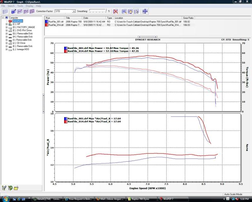Image resolution: width=252 pixels, height=202 pixels.
Task: Expand the (L:) Iomega HDD node
Action: (x=6, y=49)
